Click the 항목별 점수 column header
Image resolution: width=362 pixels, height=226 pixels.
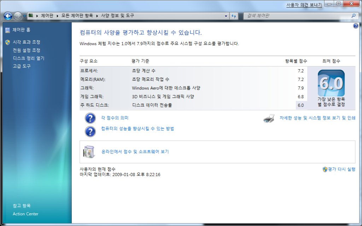point(296,61)
